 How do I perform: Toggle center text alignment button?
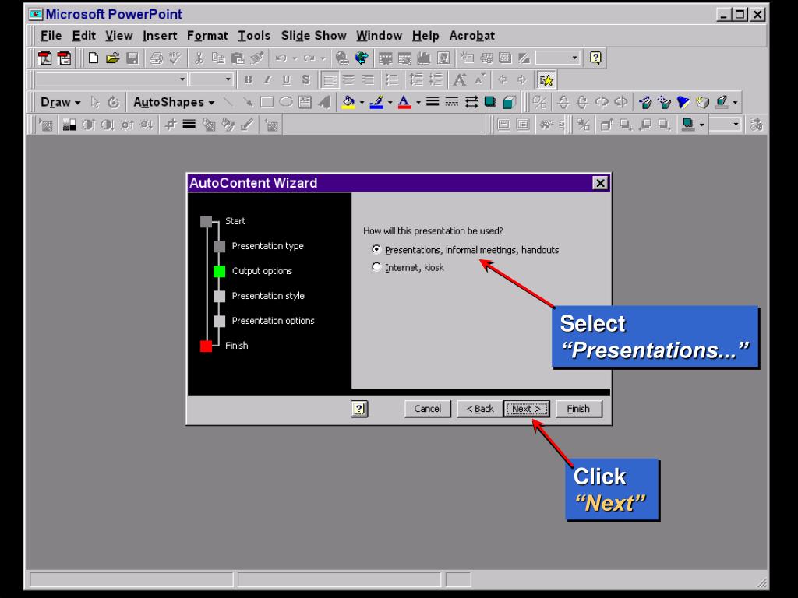click(348, 80)
